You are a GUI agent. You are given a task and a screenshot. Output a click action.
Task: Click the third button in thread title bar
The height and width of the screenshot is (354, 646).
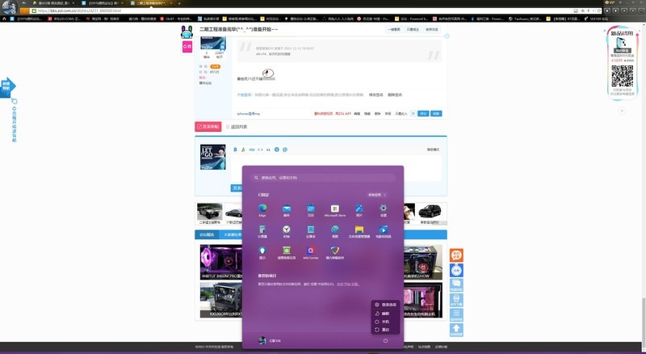(x=431, y=29)
